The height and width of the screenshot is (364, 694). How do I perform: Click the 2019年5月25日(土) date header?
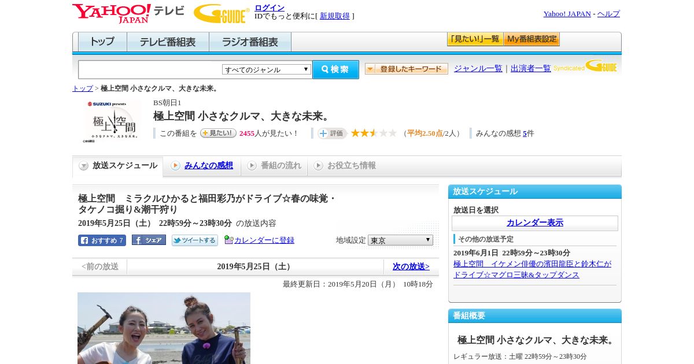coord(255,266)
